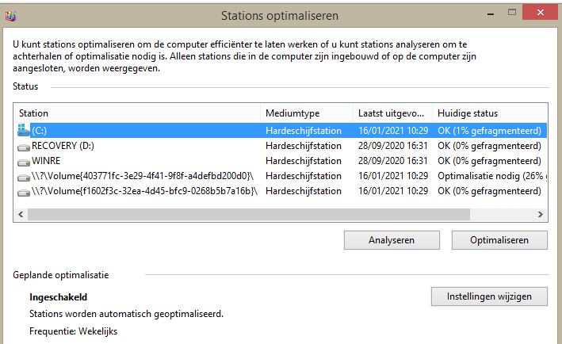Open Instellingen wijzigen settings
The height and width of the screenshot is (344, 562).
tap(489, 296)
